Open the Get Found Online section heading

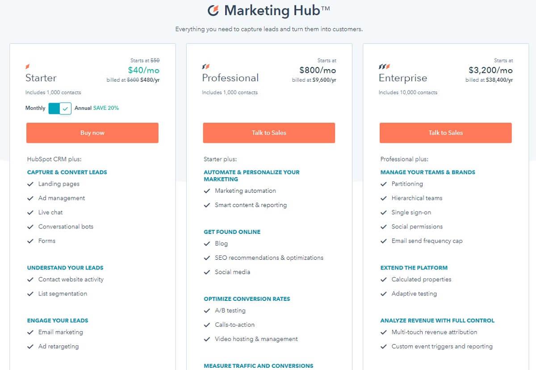232,232
